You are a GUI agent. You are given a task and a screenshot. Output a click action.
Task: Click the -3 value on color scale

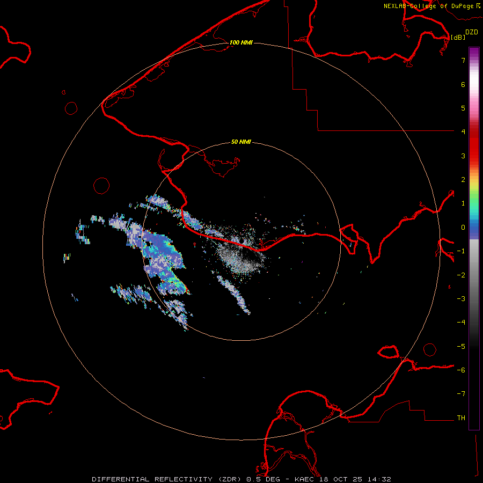click(x=461, y=299)
